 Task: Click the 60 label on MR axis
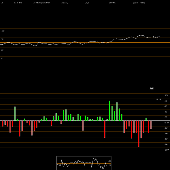click(166, 106)
